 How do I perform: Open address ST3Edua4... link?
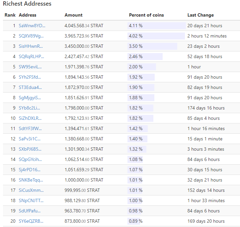pyautogui.click(x=30, y=87)
